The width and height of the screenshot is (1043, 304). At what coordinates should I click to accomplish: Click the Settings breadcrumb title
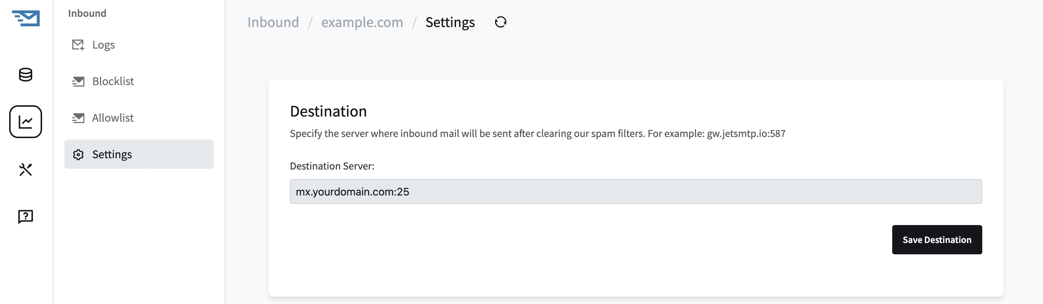pos(450,22)
